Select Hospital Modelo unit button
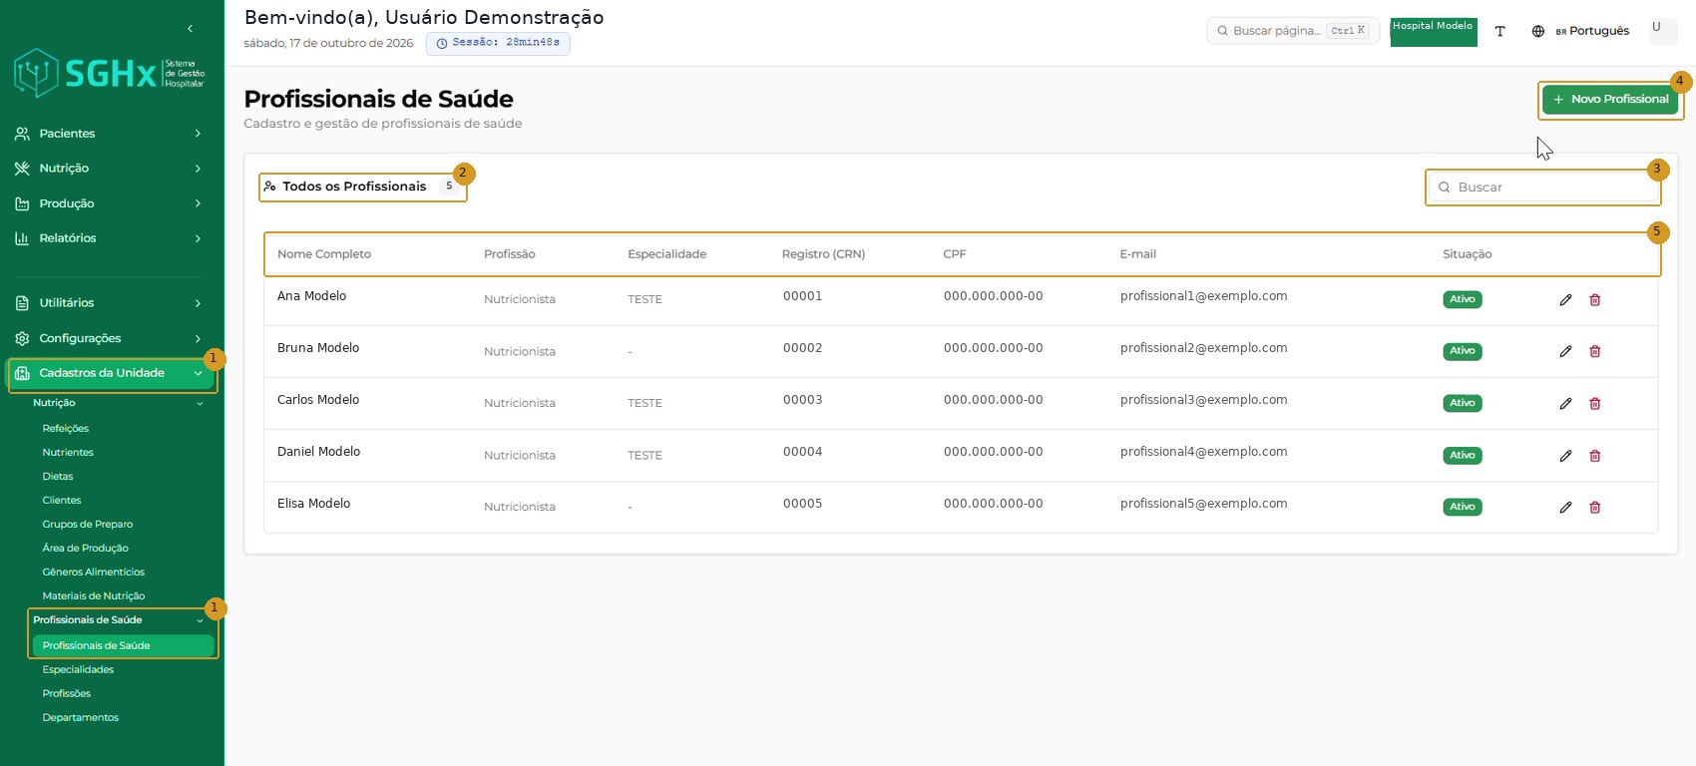Viewport: 1696px width, 766px height. point(1434,32)
